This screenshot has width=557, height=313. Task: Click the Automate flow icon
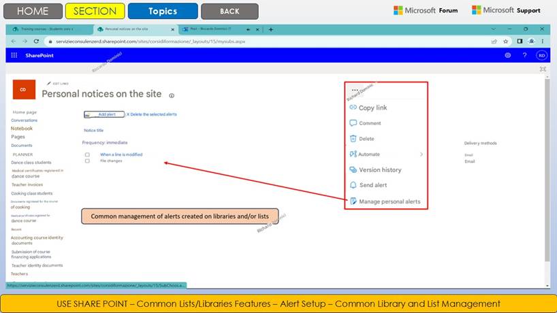coord(353,154)
